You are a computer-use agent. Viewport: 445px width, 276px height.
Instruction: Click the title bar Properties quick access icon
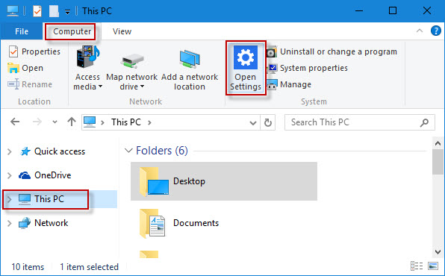coord(37,11)
